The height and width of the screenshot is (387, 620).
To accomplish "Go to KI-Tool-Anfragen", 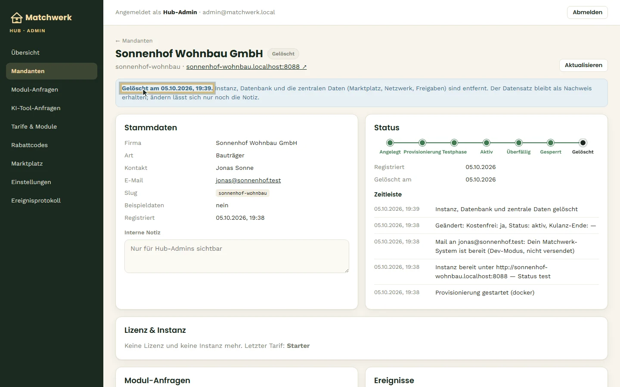I will (52, 108).
